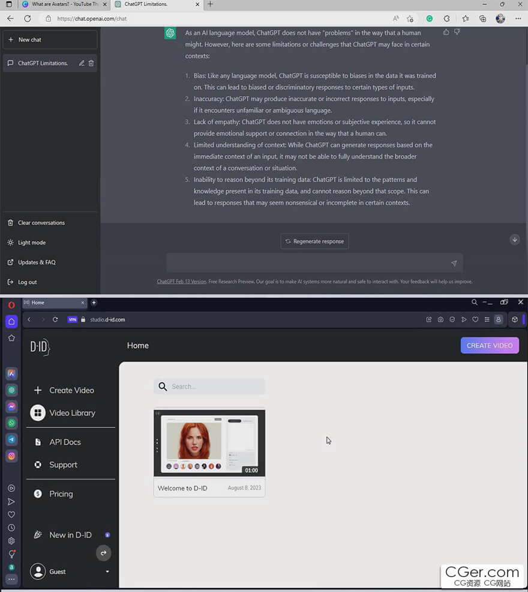This screenshot has height=592, width=528.
Task: Open Video Library in D-ID sidebar
Action: (64, 413)
